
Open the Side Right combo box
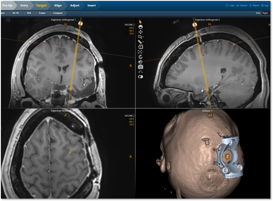pyautogui.click(x=266, y=13)
